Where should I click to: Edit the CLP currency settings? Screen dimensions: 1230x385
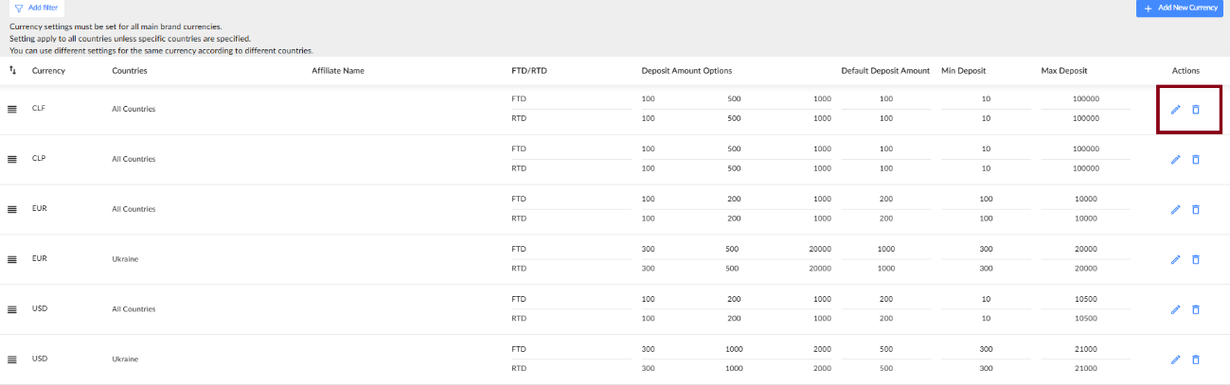tap(1176, 159)
